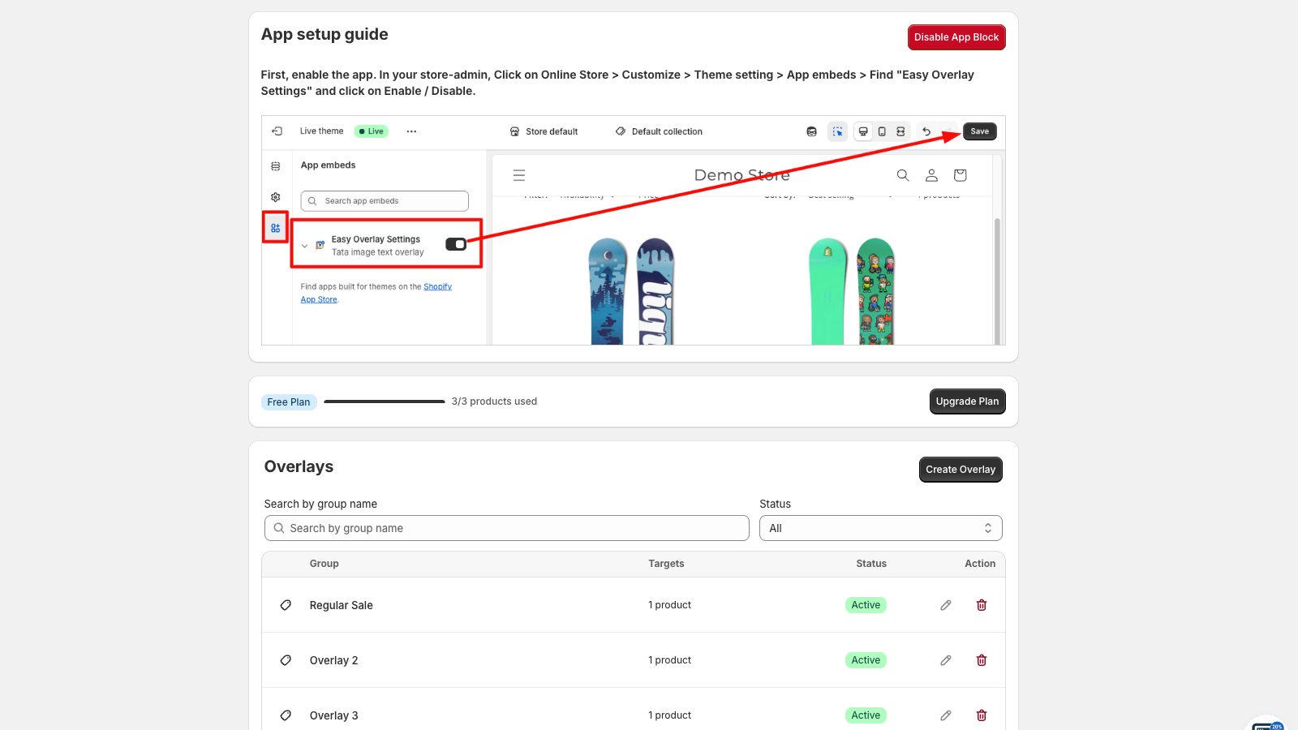Expand the Easy Overlay Settings chevron
1298x730 pixels.
click(x=305, y=245)
